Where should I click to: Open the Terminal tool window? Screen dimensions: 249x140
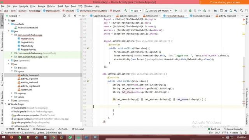24,129
